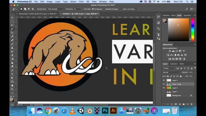
Task: Click the rainbow hue slider strip
Action: tap(192, 30)
